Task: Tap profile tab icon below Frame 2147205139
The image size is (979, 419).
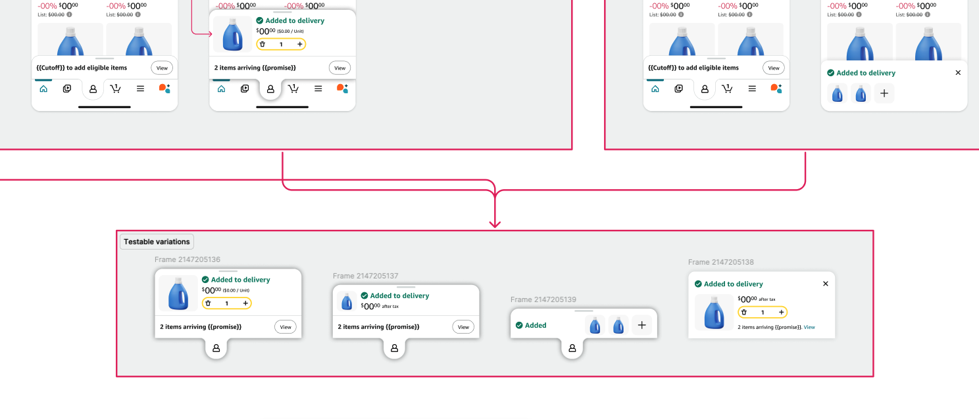Action: point(572,348)
